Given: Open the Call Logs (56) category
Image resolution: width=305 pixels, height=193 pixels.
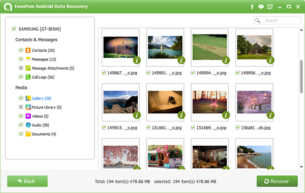Looking at the screenshot, I should tap(43, 77).
